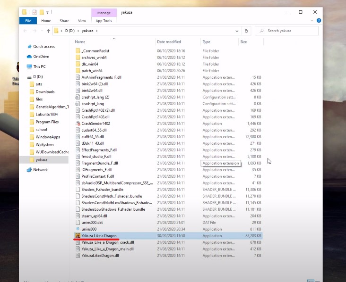Open the Customize Quick Access Toolbar dropdown arrow
Image resolution: width=346 pixels, height=282 pixels.
47,13
